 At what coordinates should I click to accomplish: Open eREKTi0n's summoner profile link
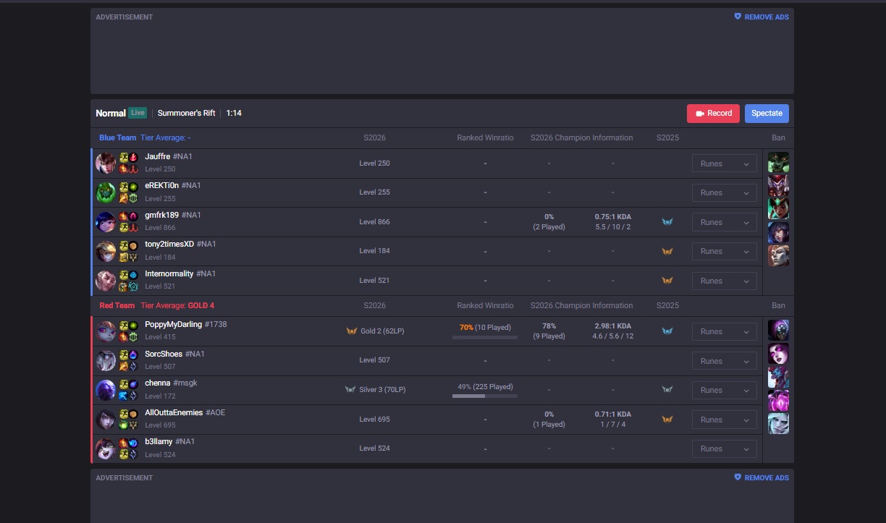[x=173, y=185]
